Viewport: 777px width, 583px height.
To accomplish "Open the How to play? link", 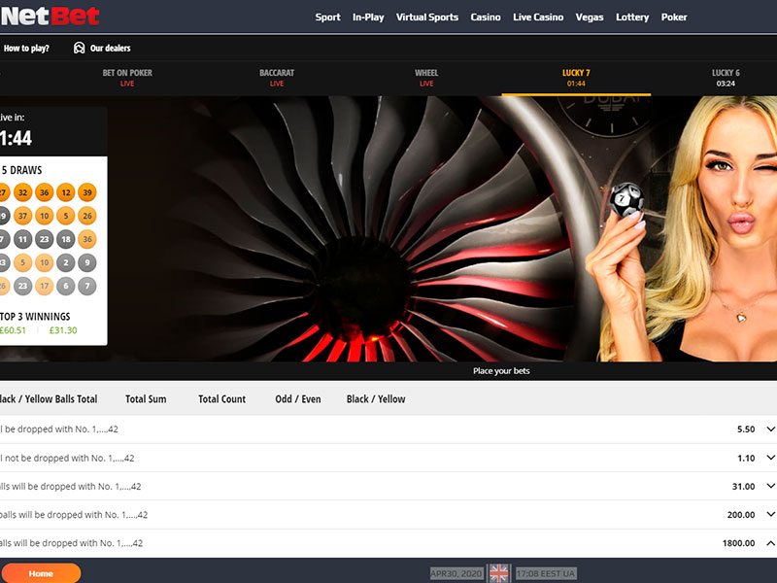I will tap(26, 48).
